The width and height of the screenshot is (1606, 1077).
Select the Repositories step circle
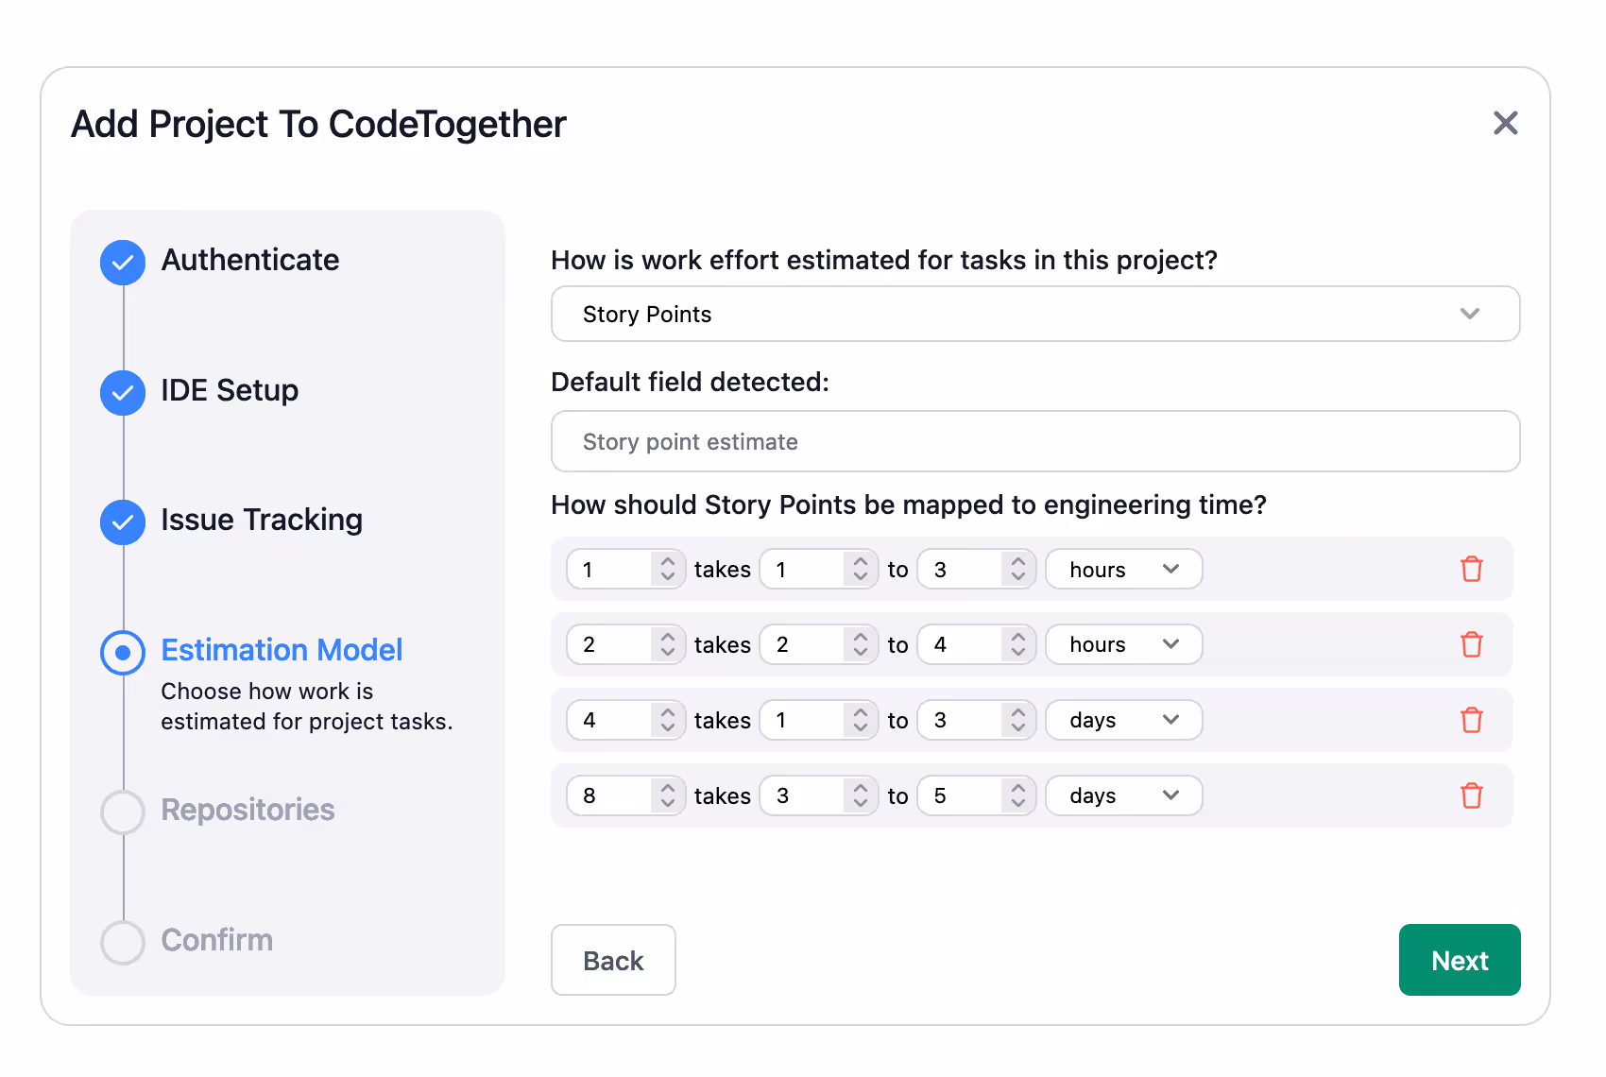click(x=123, y=812)
